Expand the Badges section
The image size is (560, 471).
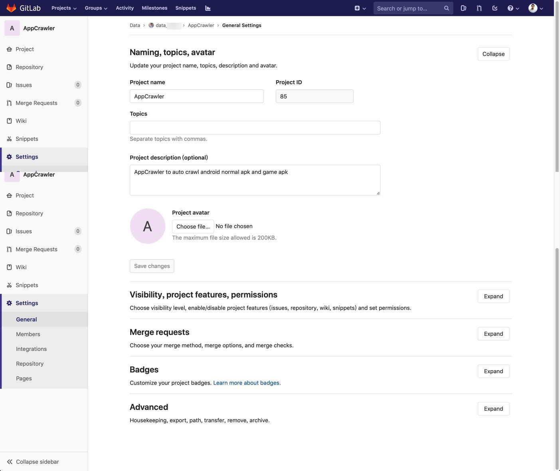point(493,371)
